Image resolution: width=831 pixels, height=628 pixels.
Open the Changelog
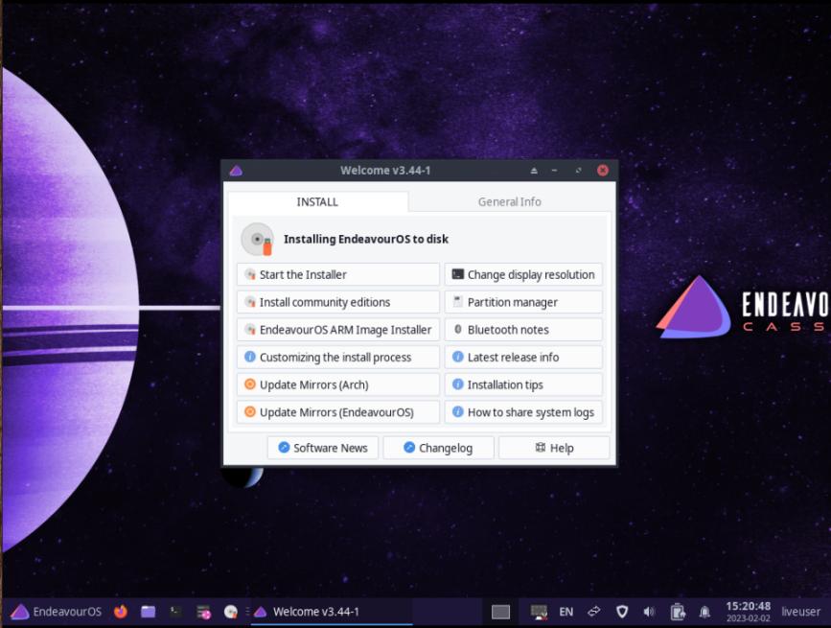(x=438, y=448)
